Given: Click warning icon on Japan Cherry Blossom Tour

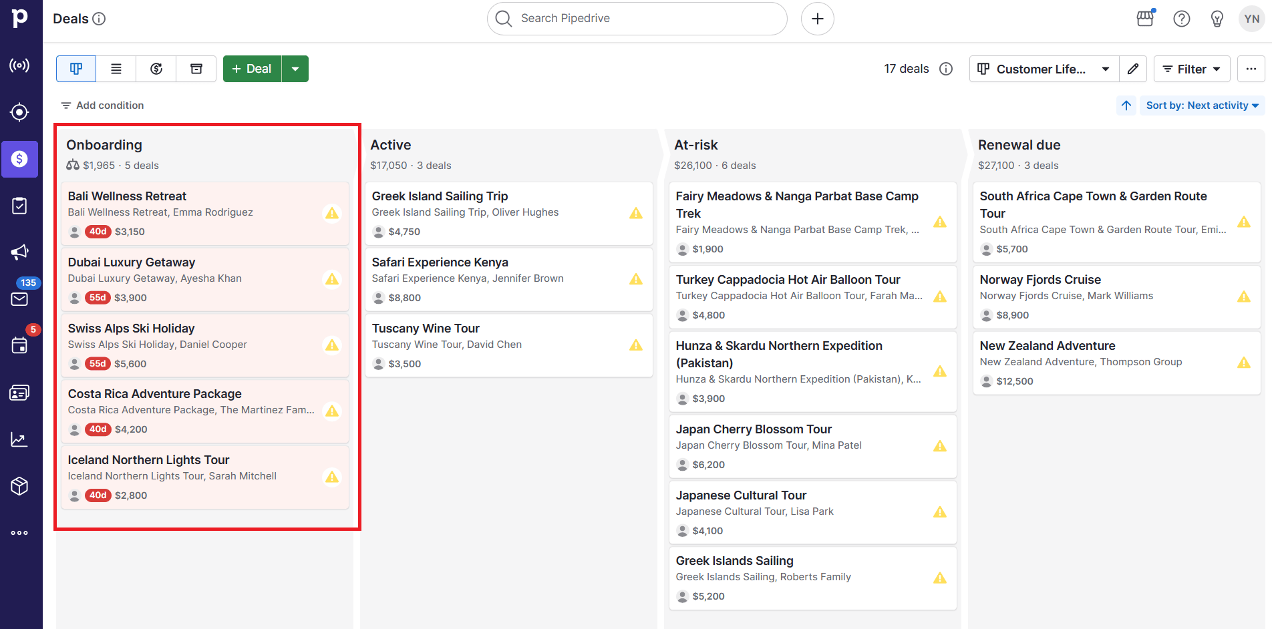Looking at the screenshot, I should [x=940, y=446].
